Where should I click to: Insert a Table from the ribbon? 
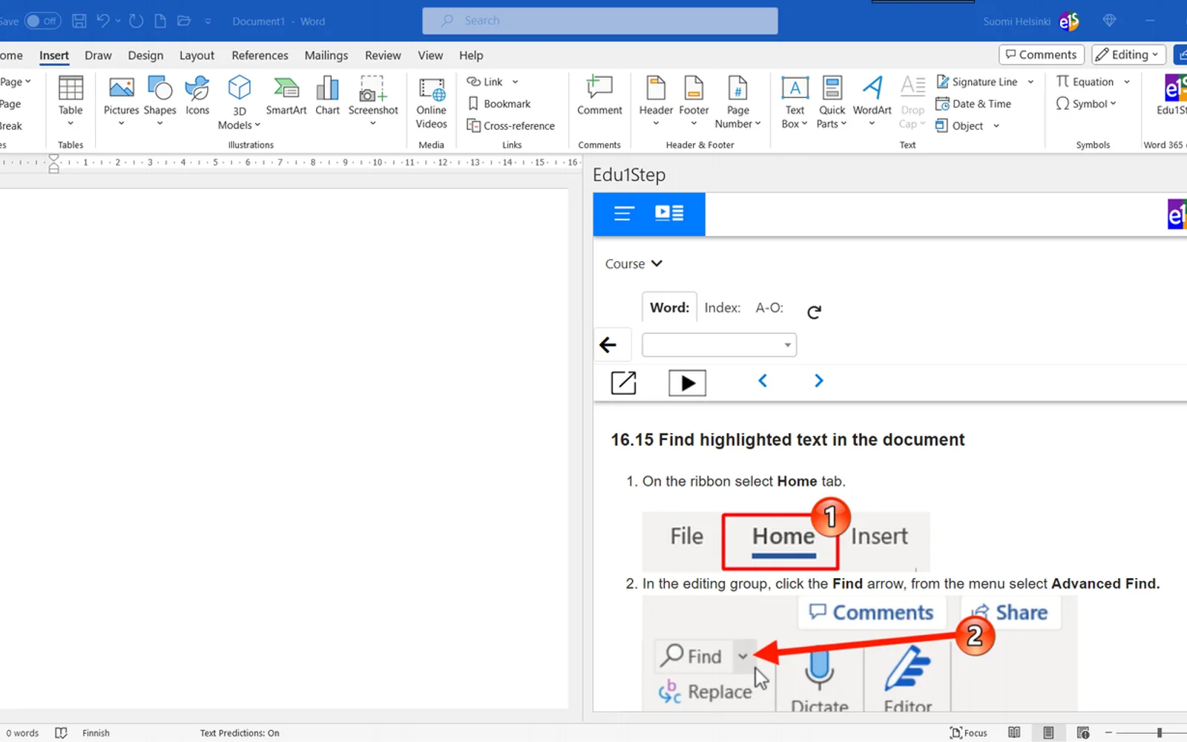(70, 100)
